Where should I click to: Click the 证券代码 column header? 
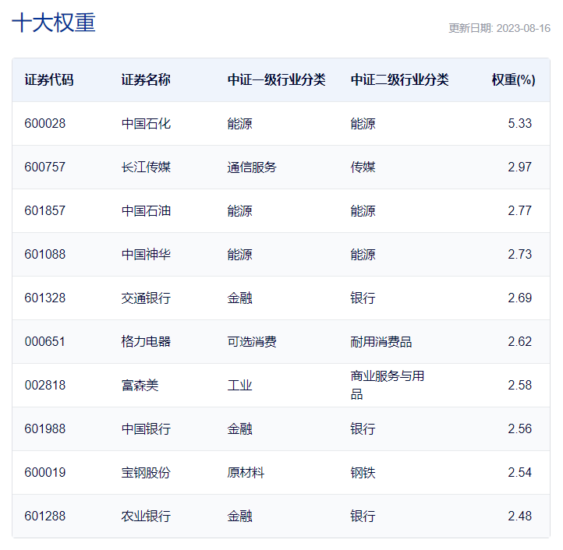[x=49, y=79]
